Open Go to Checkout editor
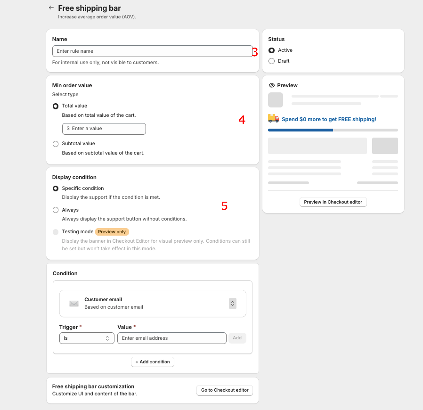Image resolution: width=423 pixels, height=410 pixels. click(x=224, y=390)
